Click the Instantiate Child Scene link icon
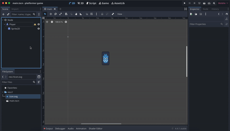The width and height of the screenshot is (230, 131). tap(8, 14)
